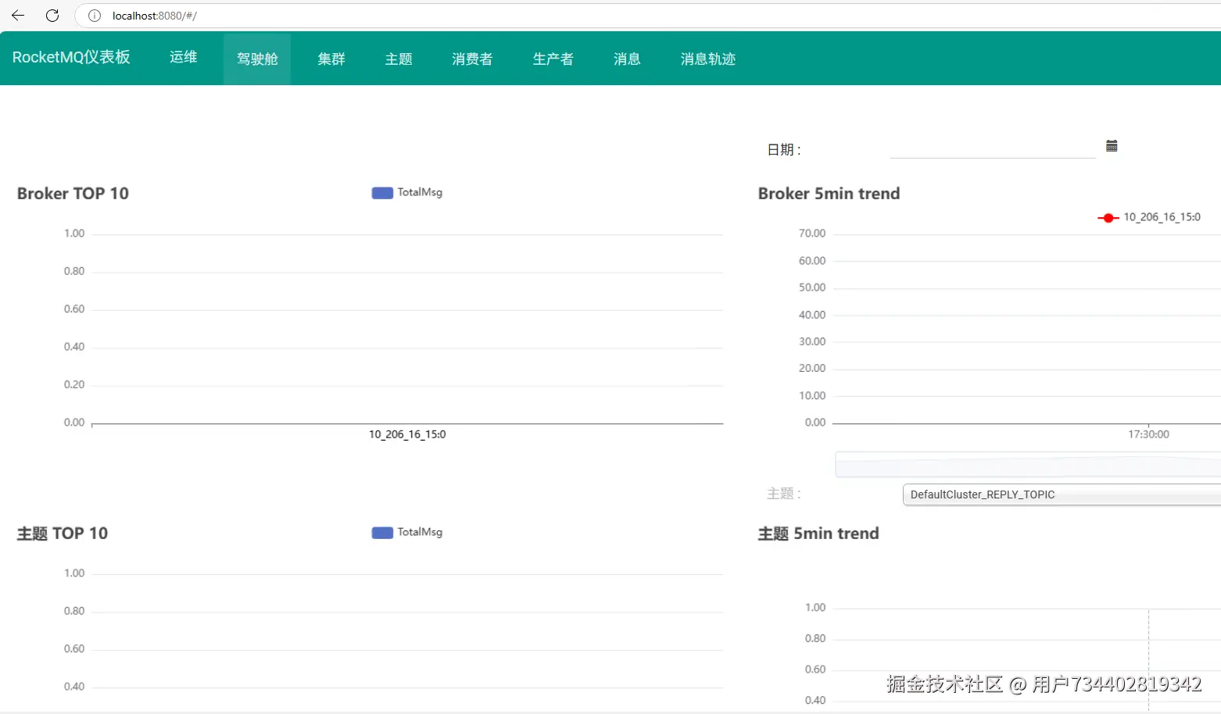1221x714 pixels.
Task: Navigate to the 生产者 page
Action: (553, 58)
